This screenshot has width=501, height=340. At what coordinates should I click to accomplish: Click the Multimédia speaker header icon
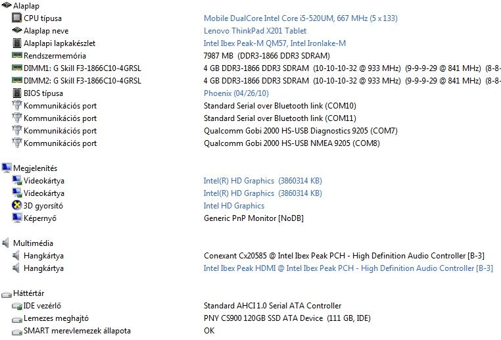(x=5, y=243)
